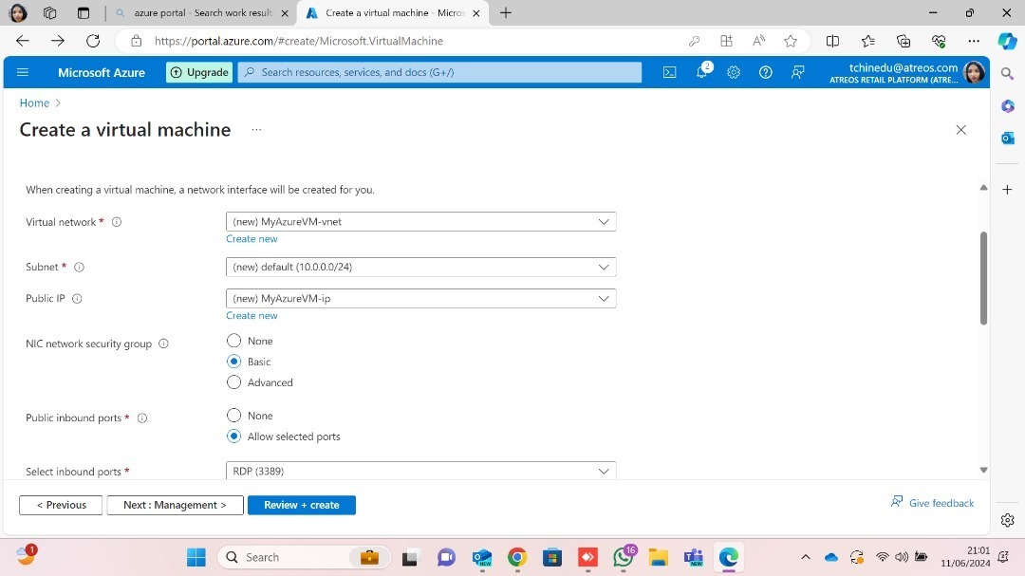
Task: Click the feedback icon in the Azure header
Action: coord(798,72)
